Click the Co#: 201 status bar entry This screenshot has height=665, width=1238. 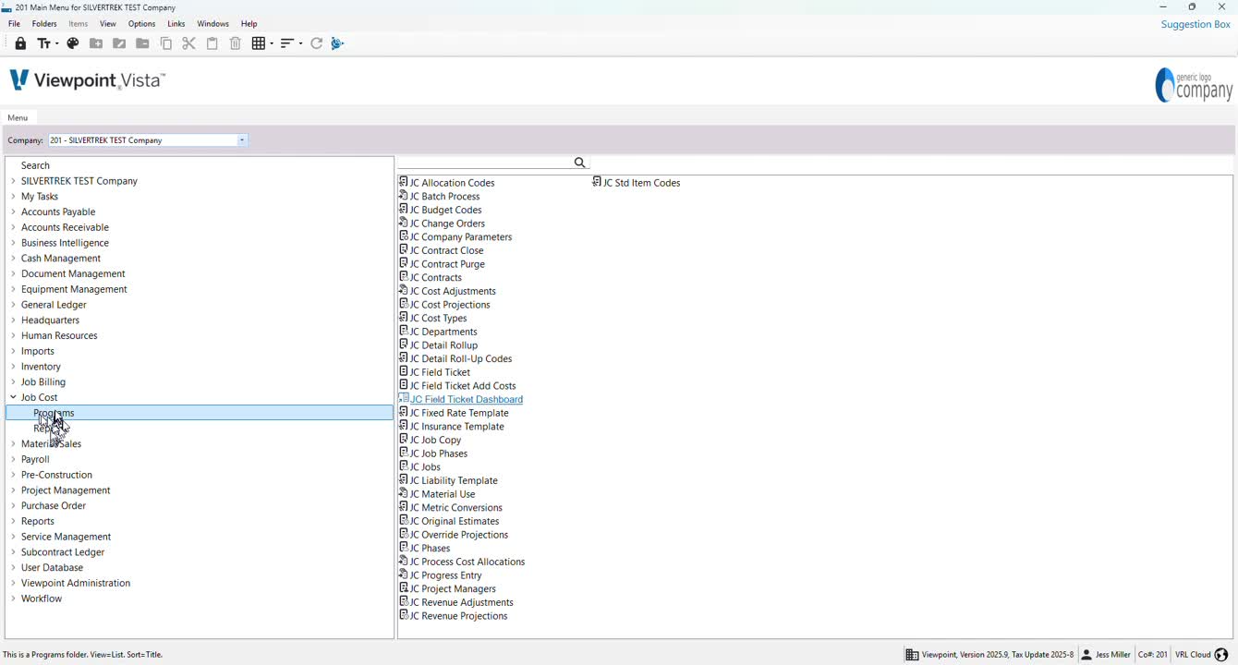[x=1152, y=655]
